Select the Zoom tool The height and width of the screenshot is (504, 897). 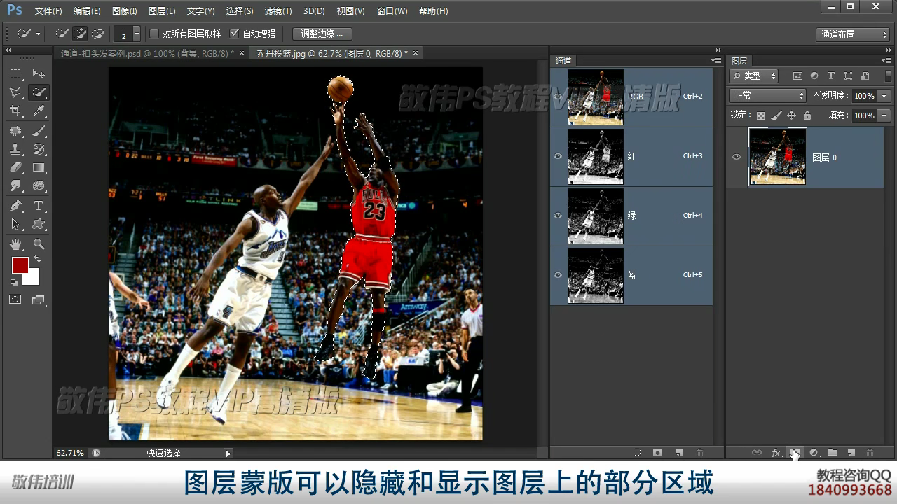click(x=39, y=244)
